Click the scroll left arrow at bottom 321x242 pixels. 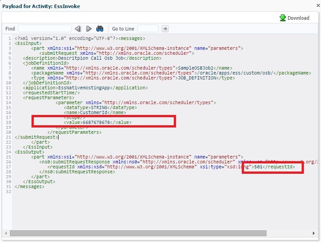point(5,233)
